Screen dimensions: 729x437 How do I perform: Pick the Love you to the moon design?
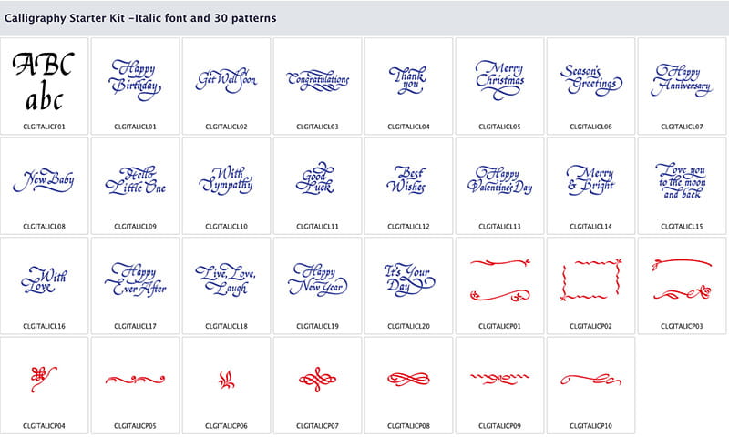682,180
